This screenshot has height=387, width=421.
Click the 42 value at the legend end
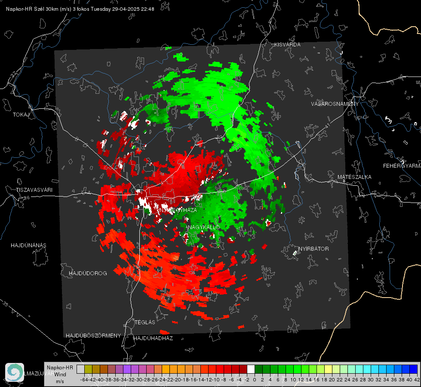(x=417, y=380)
